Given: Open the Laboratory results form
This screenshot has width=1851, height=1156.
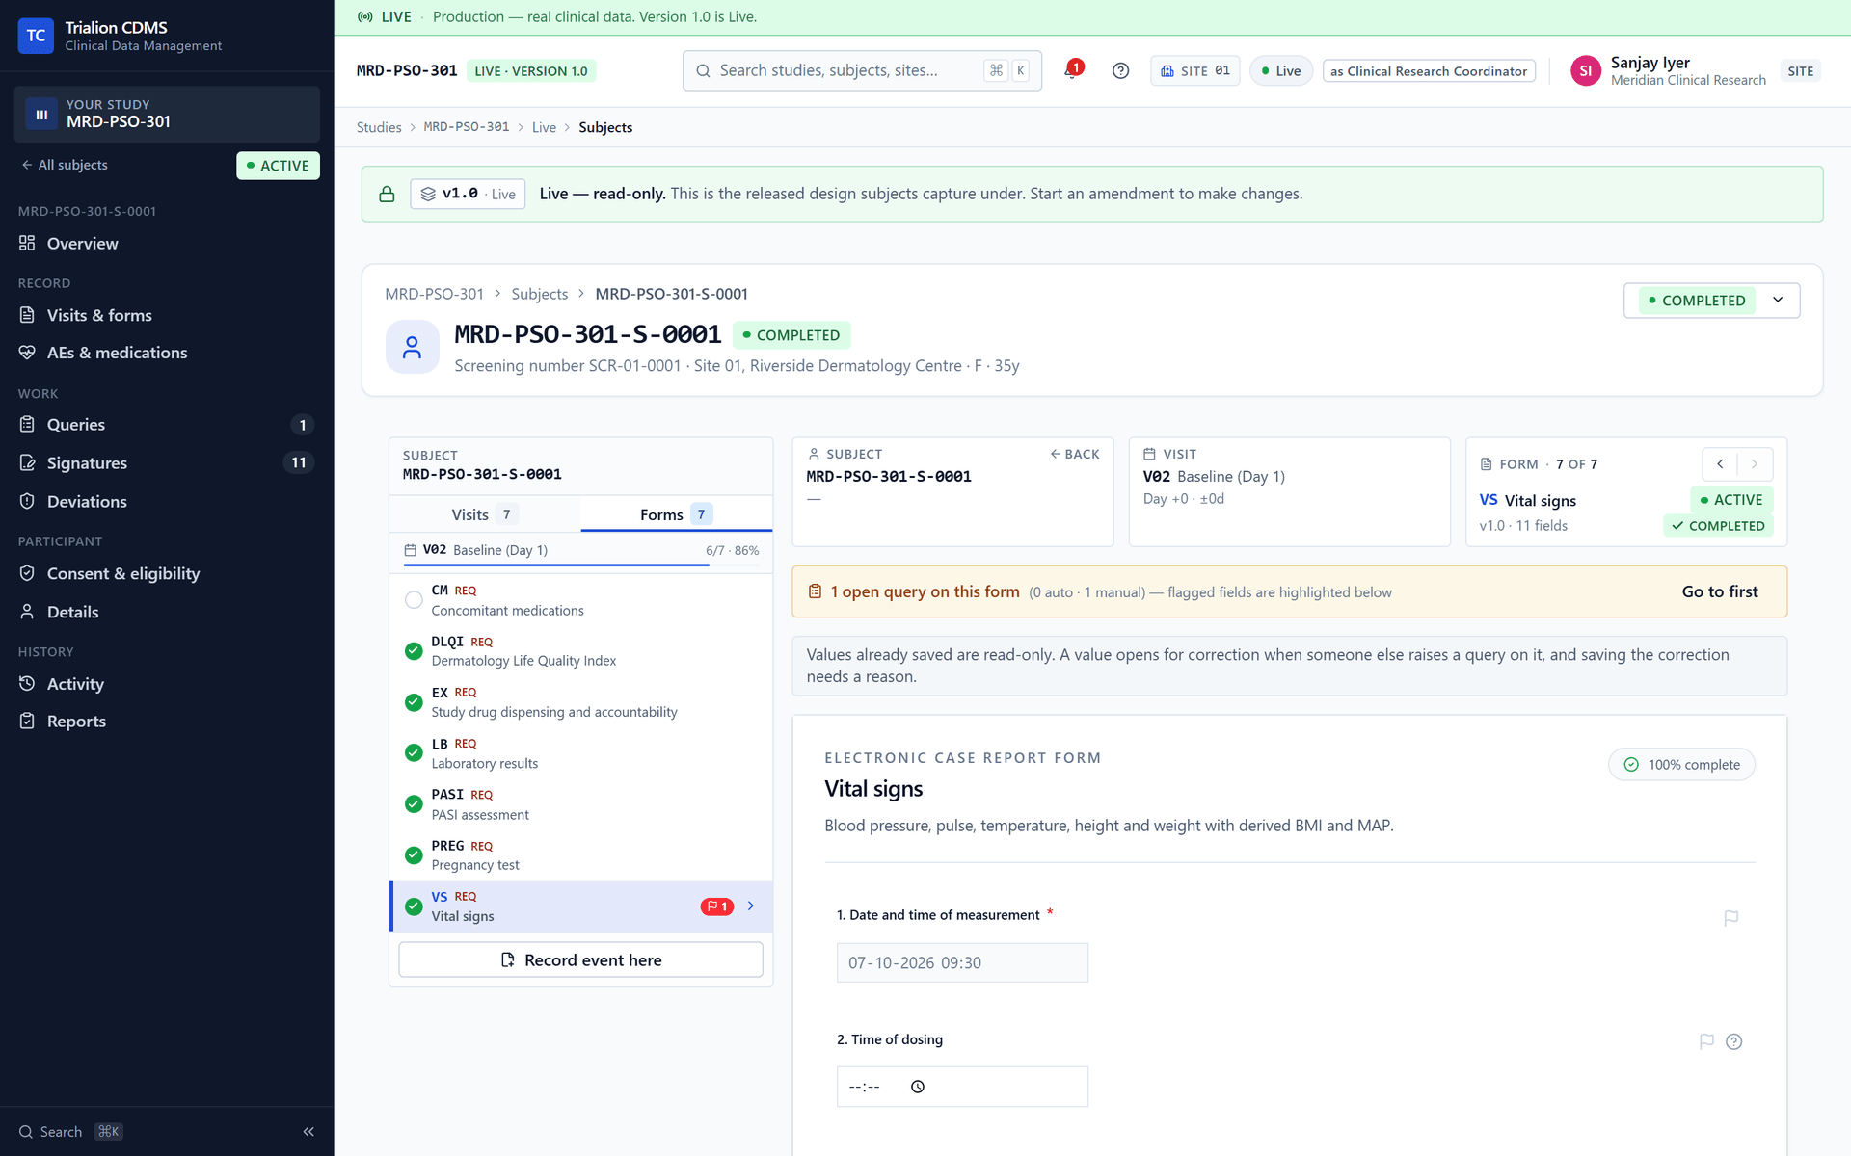Looking at the screenshot, I should click(580, 753).
